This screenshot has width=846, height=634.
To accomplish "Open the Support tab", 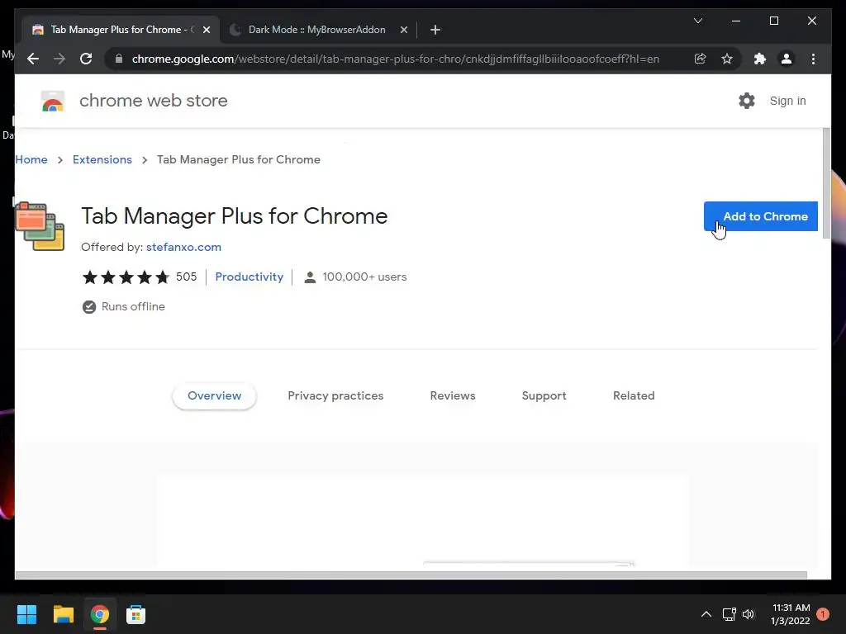I will coord(544,395).
